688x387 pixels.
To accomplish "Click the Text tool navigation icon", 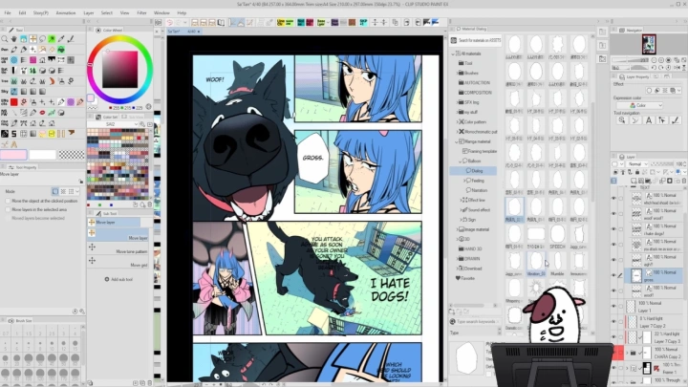I will click(x=649, y=120).
